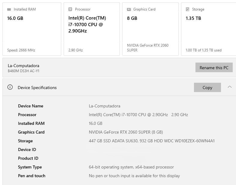This screenshot has width=236, height=185.
Task: Click the Storage drive icon
Action: [188, 9]
